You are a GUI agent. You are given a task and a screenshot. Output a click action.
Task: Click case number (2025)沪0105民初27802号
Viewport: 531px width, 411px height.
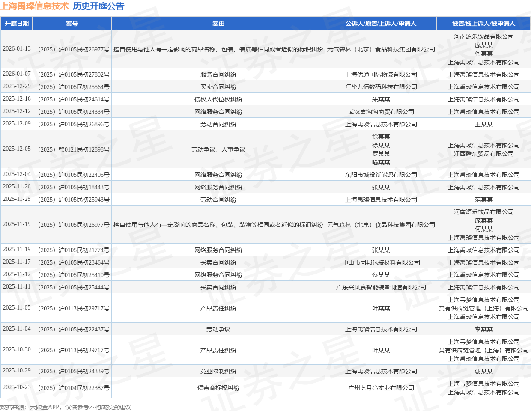(x=72, y=74)
